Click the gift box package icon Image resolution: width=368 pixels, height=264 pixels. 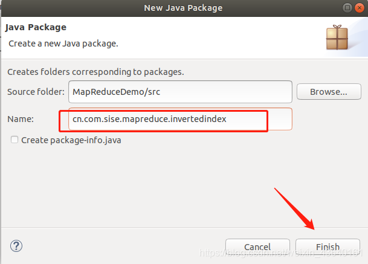tap(337, 37)
